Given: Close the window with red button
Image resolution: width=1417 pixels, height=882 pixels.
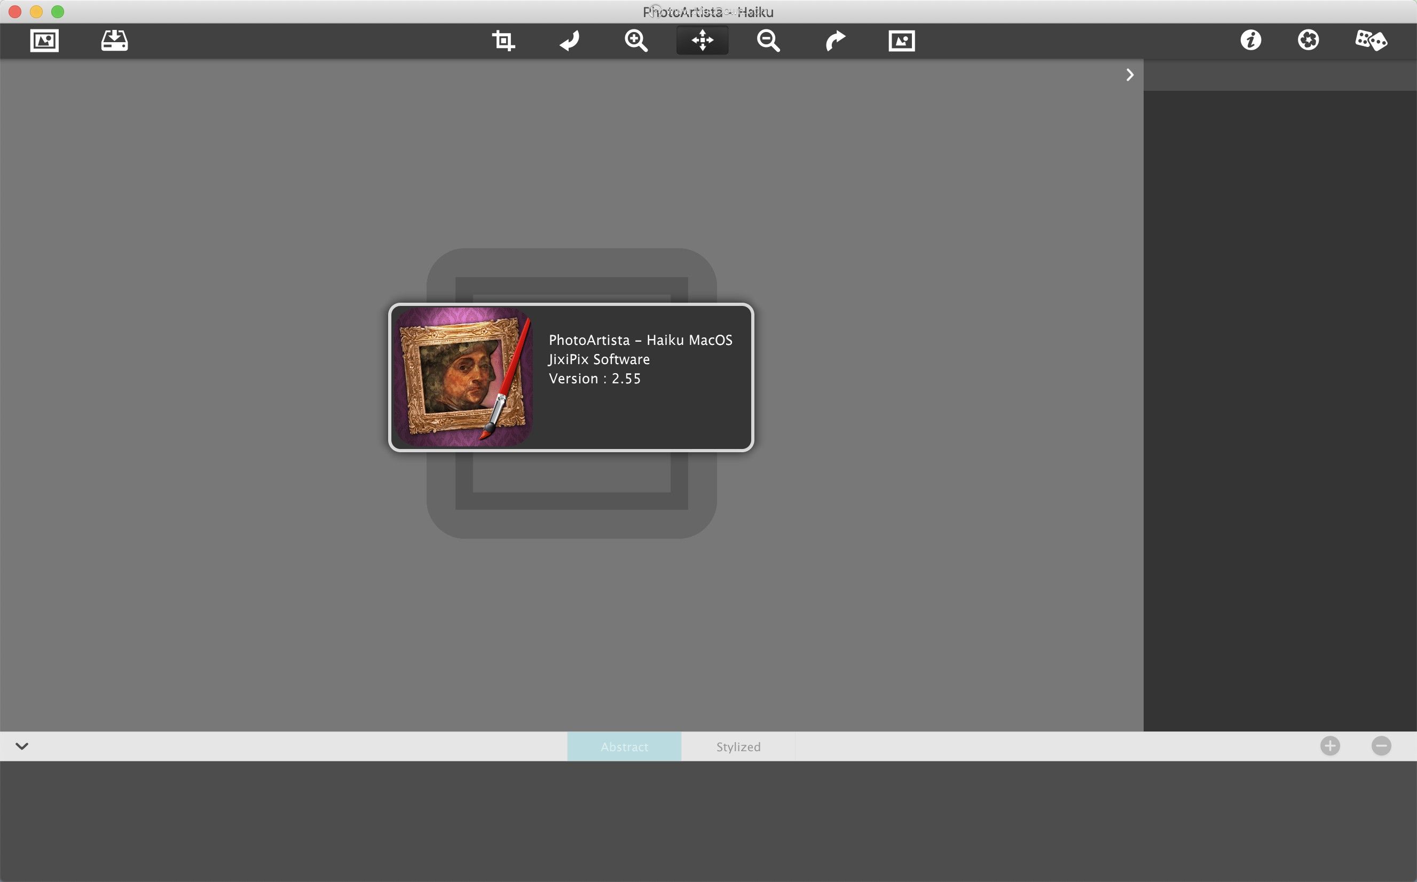Looking at the screenshot, I should (15, 12).
